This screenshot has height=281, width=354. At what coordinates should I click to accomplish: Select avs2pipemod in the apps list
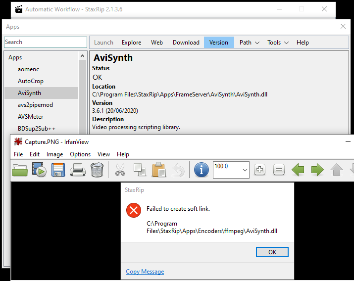tap(35, 105)
